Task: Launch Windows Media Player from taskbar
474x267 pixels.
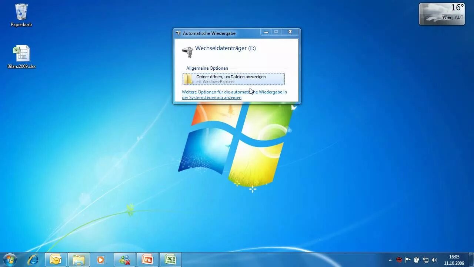Action: click(x=101, y=260)
